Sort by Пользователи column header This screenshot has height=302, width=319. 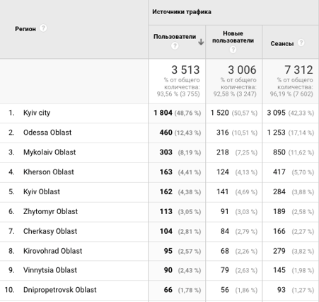pos(175,37)
